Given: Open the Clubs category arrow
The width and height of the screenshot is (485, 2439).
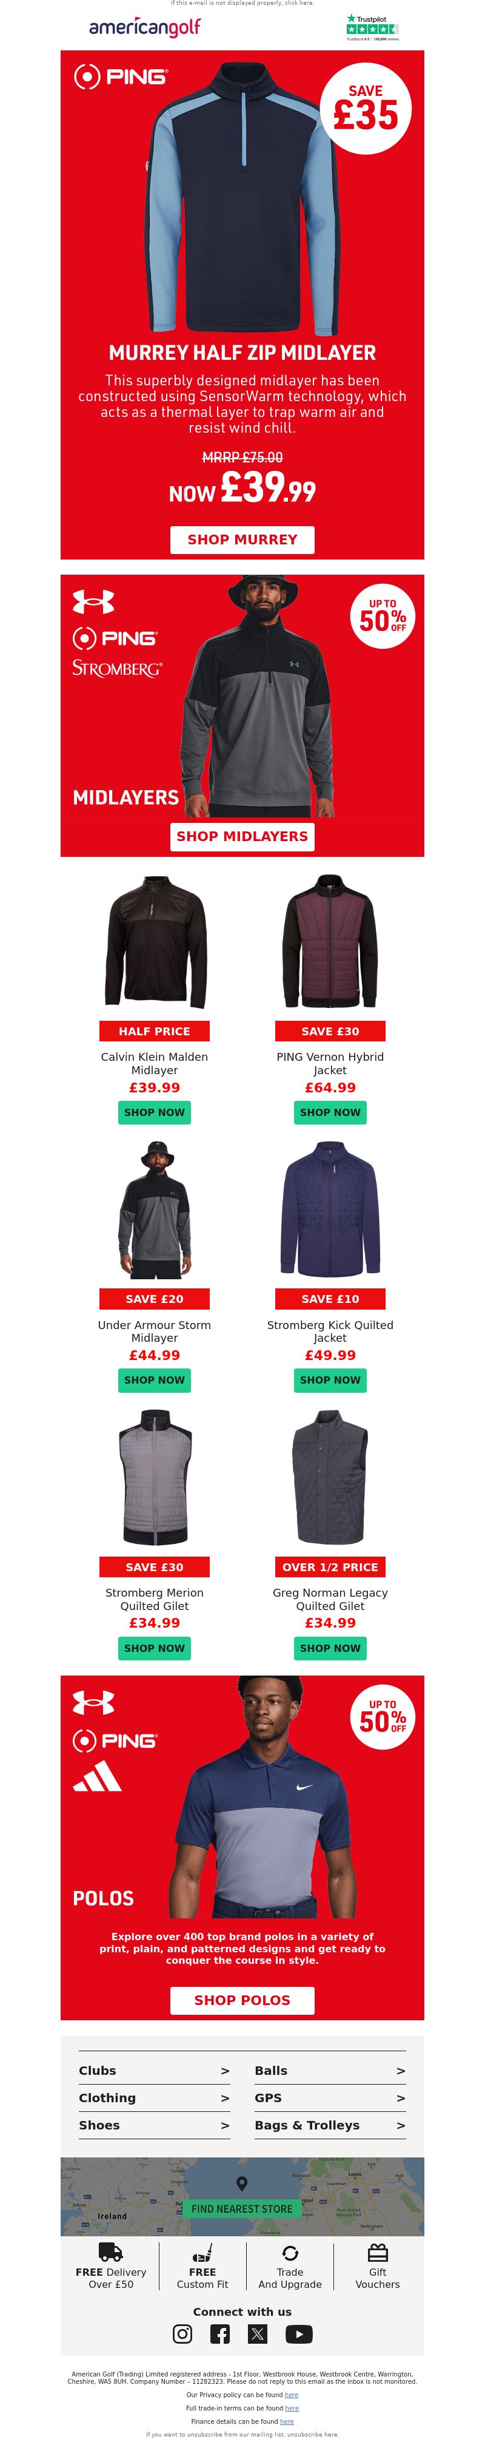Looking at the screenshot, I should tap(225, 2071).
